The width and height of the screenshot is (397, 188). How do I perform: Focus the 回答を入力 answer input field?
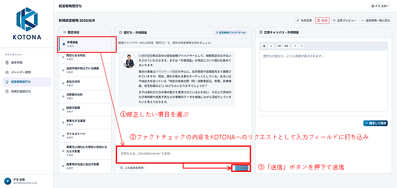point(183,155)
